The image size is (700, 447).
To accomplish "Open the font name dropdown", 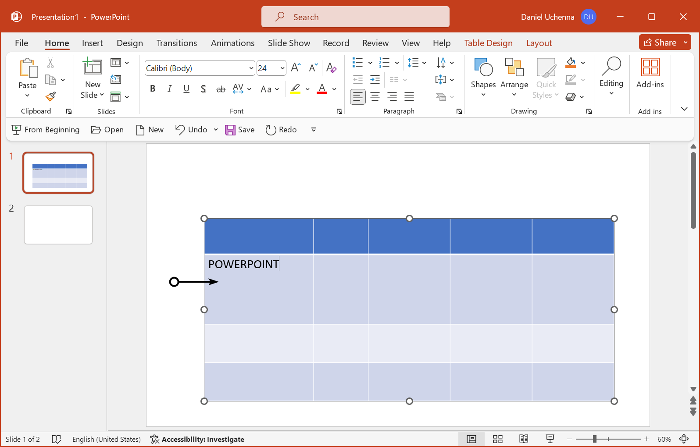I will point(251,68).
